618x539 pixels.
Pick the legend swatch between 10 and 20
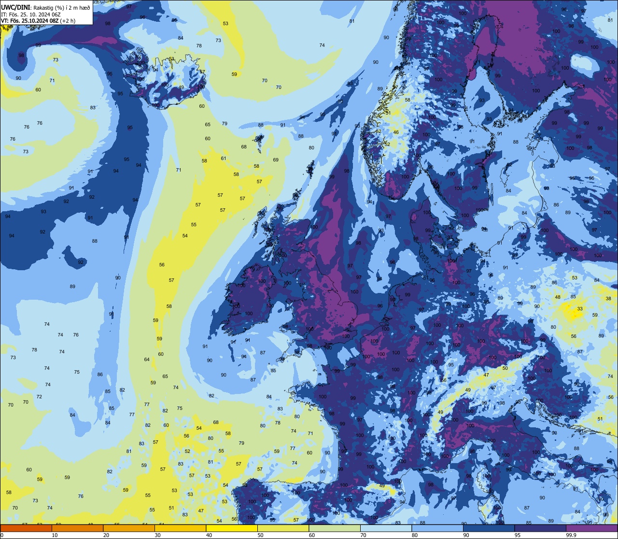point(77,528)
